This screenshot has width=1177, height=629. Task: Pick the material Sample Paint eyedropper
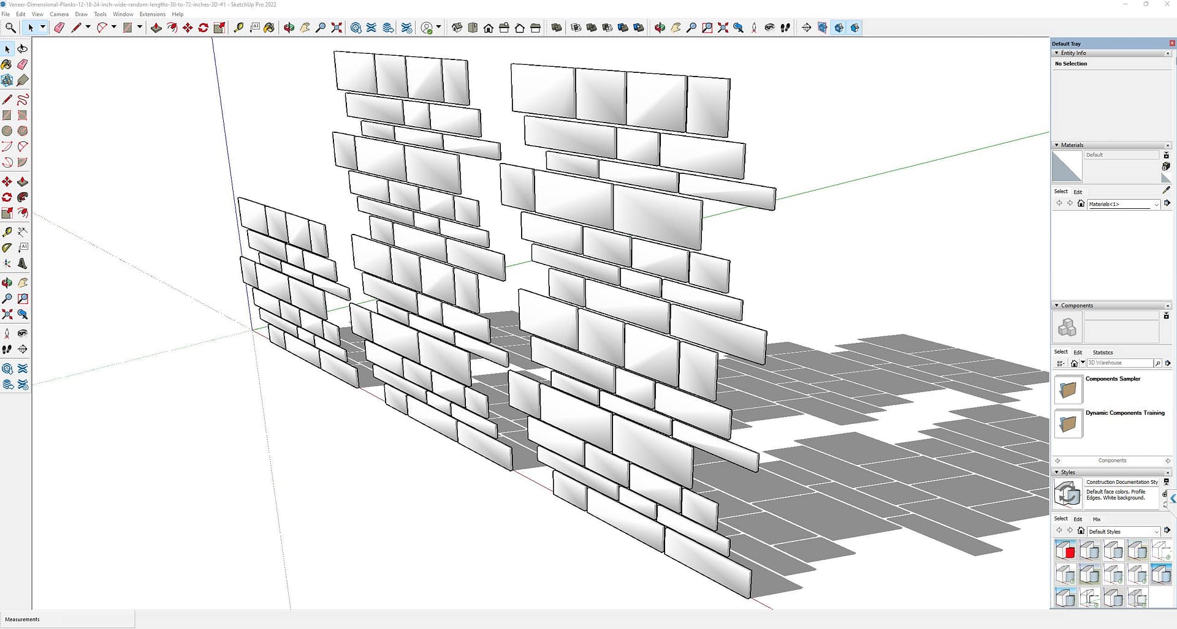pyautogui.click(x=1166, y=190)
